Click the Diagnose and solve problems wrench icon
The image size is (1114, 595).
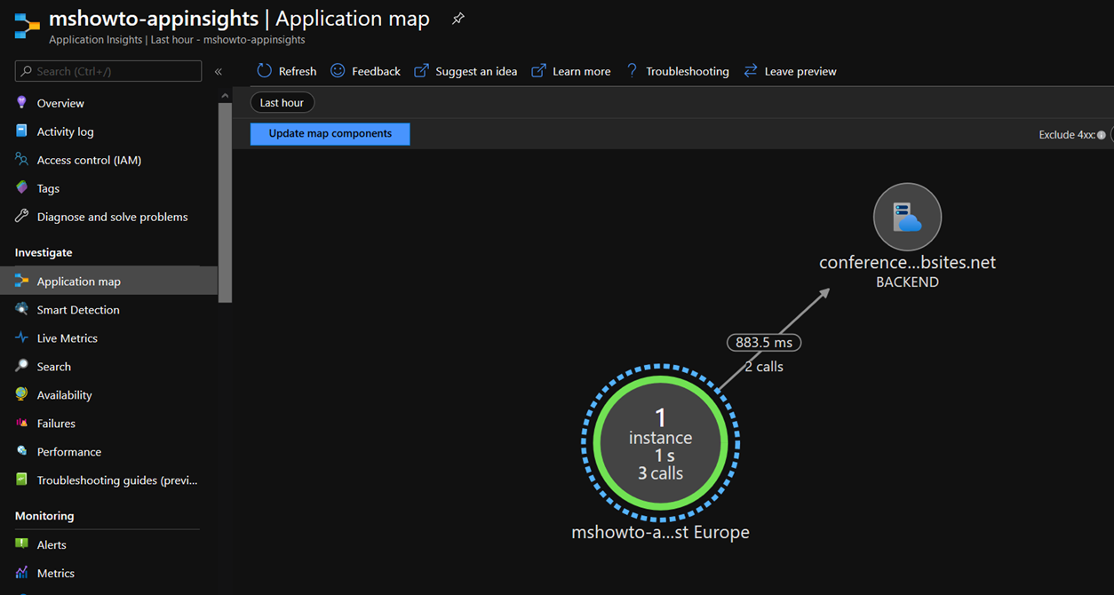coord(21,217)
